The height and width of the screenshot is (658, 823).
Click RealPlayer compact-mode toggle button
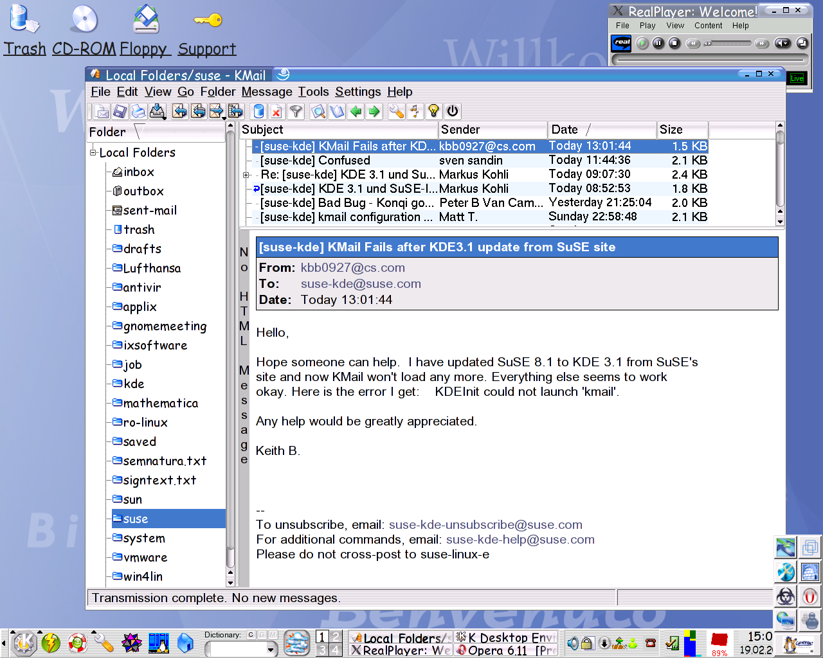[802, 43]
